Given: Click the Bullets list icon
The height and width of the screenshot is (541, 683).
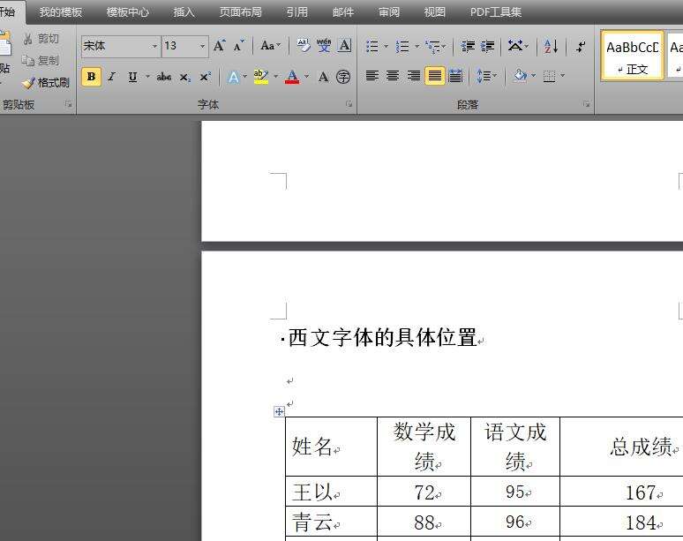Looking at the screenshot, I should click(372, 46).
